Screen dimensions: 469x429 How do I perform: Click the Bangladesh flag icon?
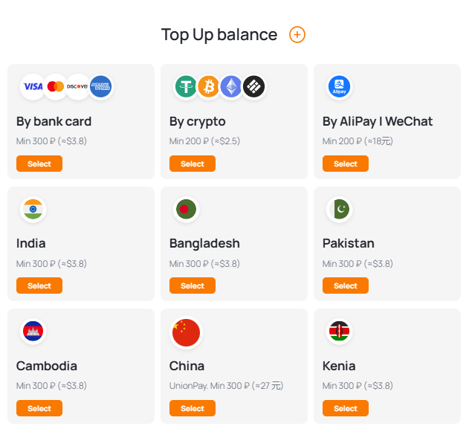[186, 210]
